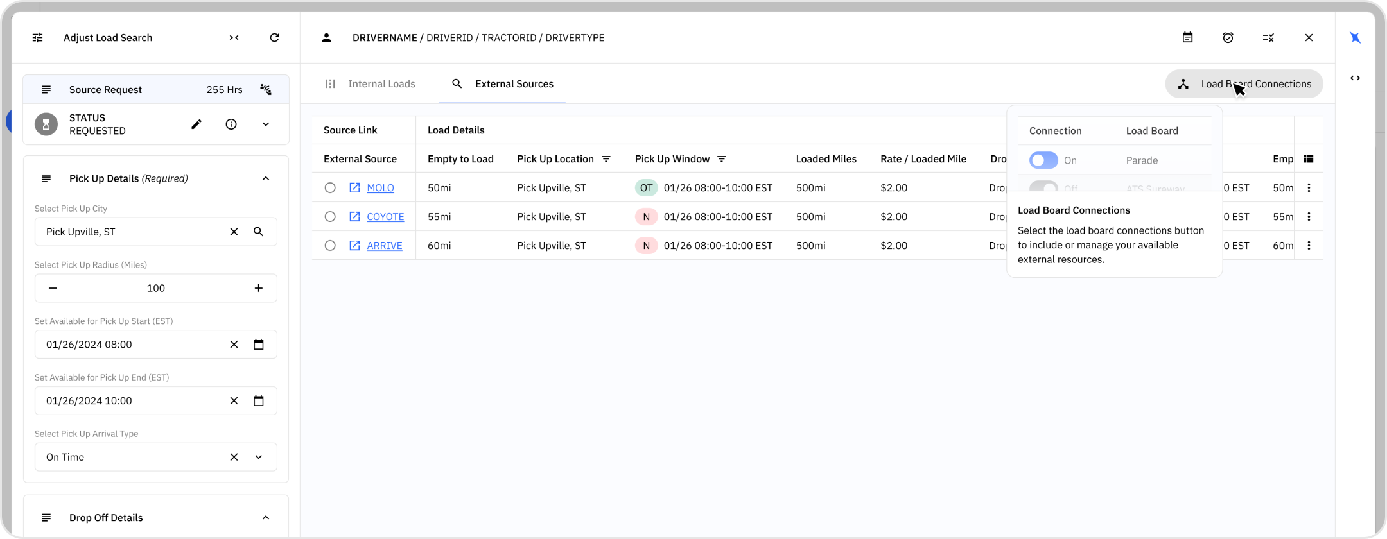Filter the Pick Up Window column
The width and height of the screenshot is (1387, 539).
pos(721,159)
